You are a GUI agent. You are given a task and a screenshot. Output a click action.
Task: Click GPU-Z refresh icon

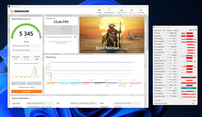(x=193, y=30)
